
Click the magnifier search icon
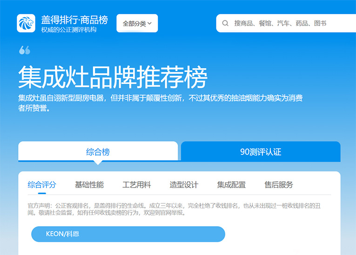pos(225,23)
